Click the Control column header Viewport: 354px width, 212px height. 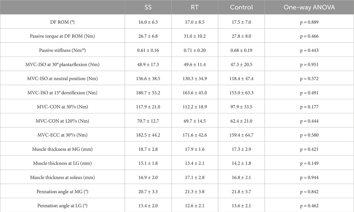(241, 7)
